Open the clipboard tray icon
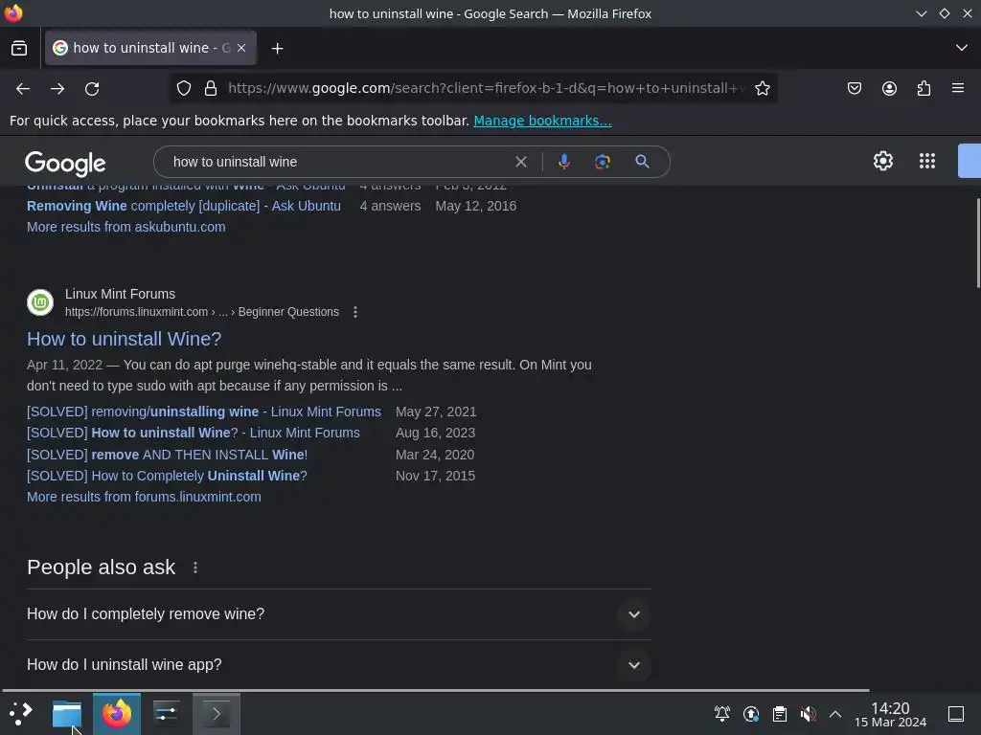This screenshot has height=735, width=981. point(780,714)
